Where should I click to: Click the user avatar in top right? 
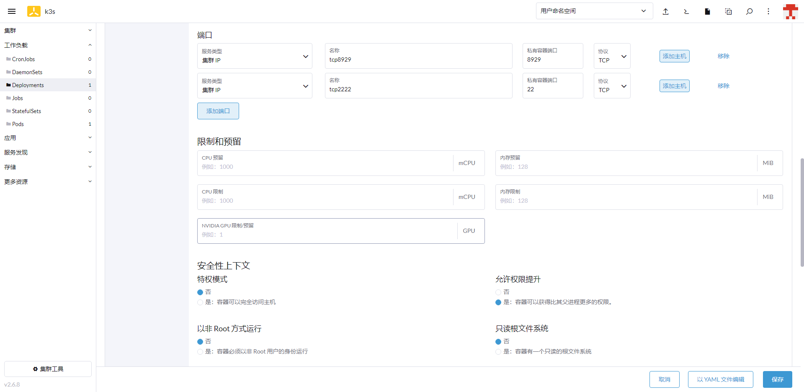(x=790, y=11)
